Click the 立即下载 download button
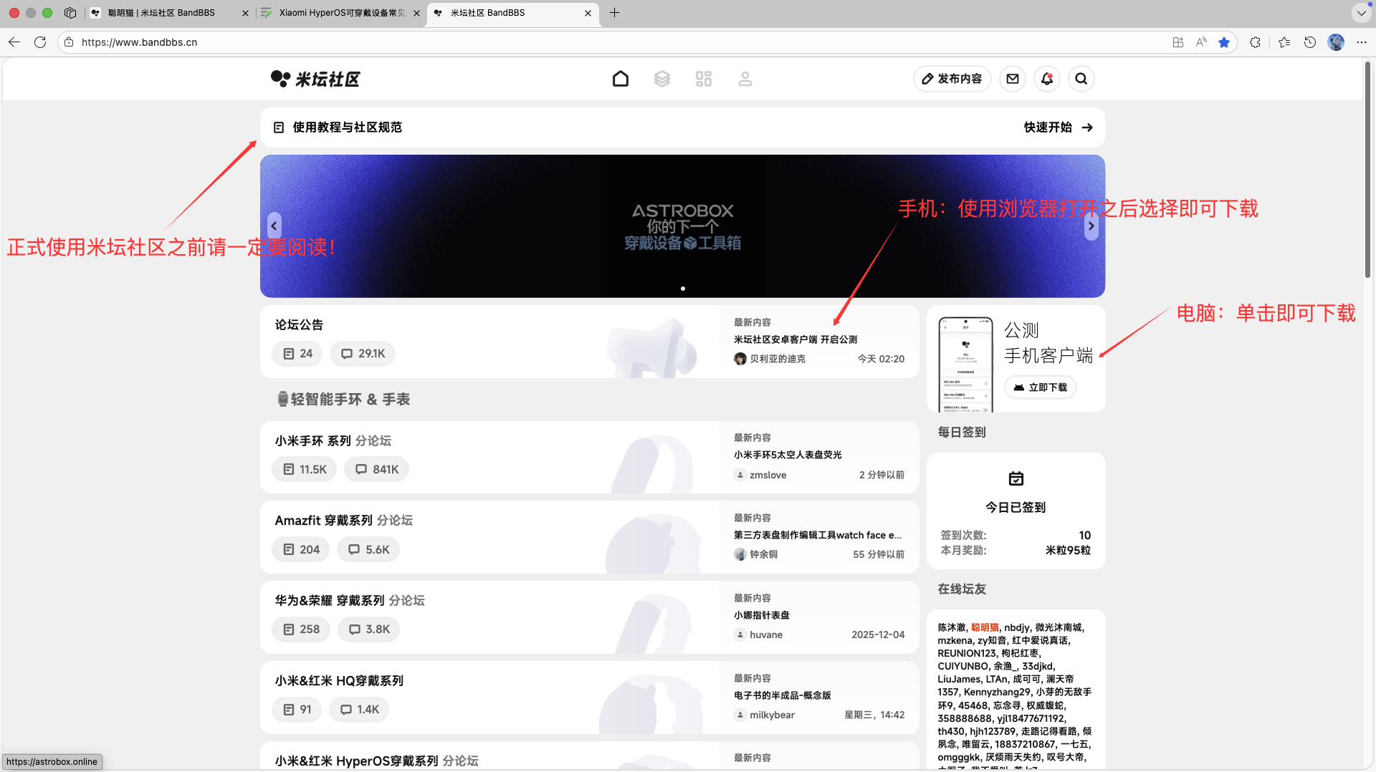 pos(1040,387)
